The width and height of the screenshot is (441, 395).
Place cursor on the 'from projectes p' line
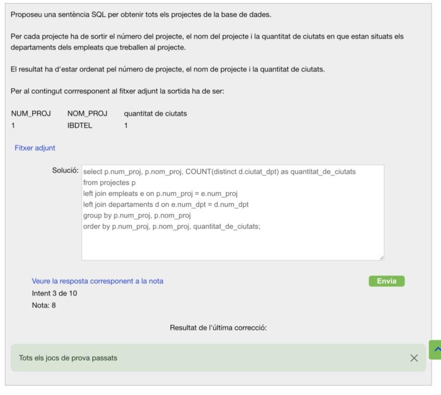click(109, 183)
